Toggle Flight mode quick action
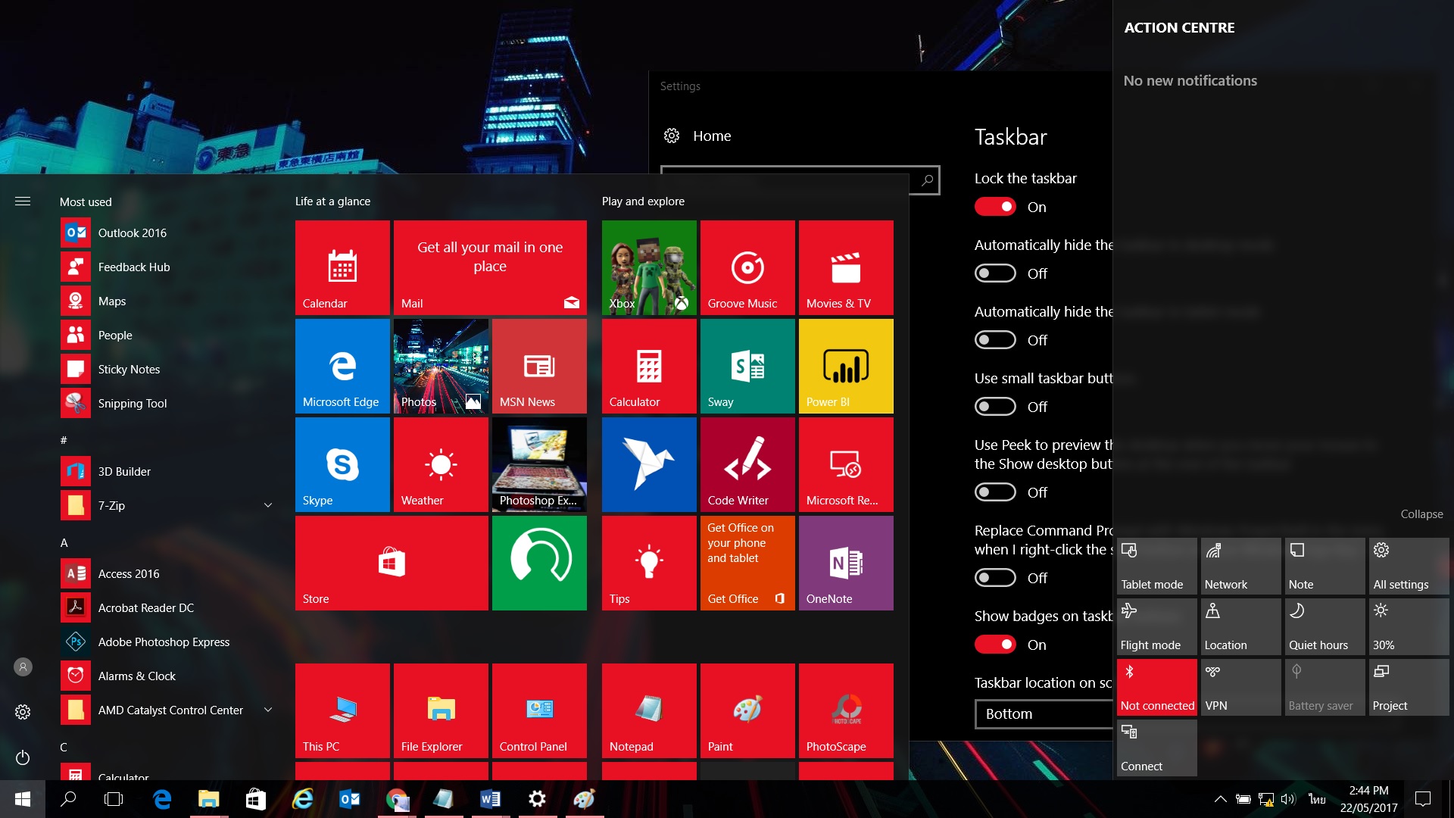 click(x=1156, y=626)
